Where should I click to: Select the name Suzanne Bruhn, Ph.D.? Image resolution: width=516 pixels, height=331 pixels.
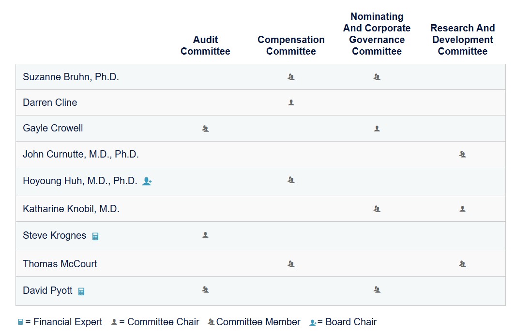coord(71,77)
